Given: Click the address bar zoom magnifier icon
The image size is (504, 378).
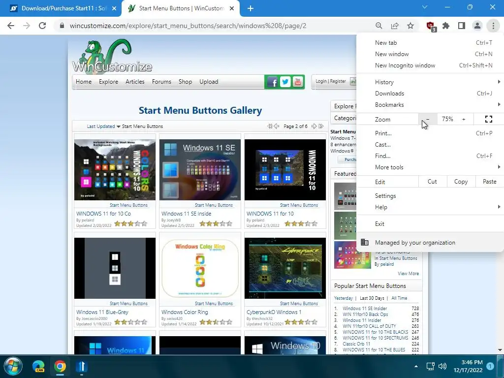Looking at the screenshot, I should point(379,26).
